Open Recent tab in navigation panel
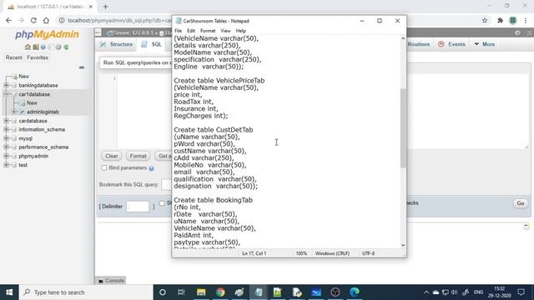534x300 pixels. coord(13,57)
